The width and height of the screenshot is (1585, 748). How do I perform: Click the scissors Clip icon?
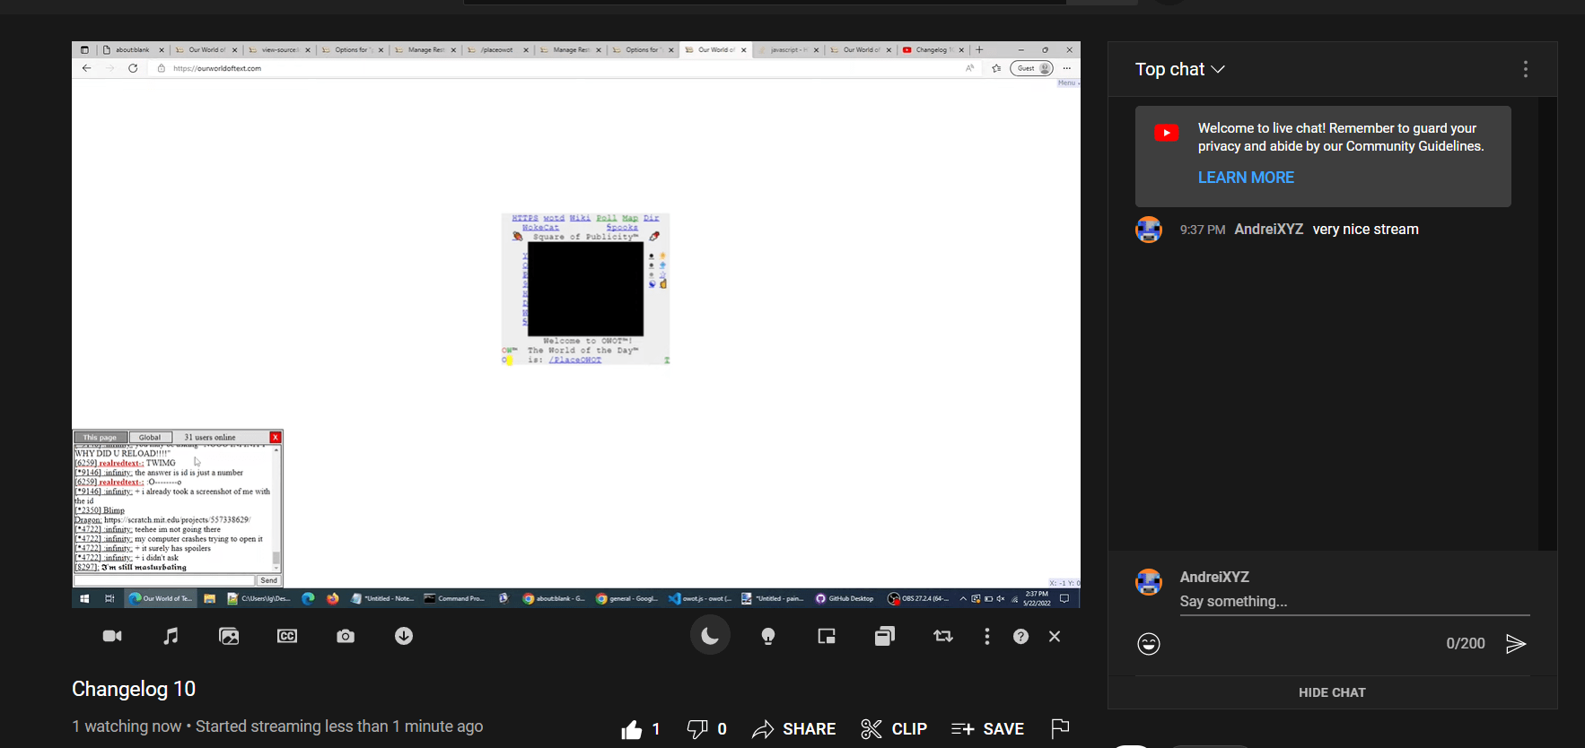click(x=871, y=729)
